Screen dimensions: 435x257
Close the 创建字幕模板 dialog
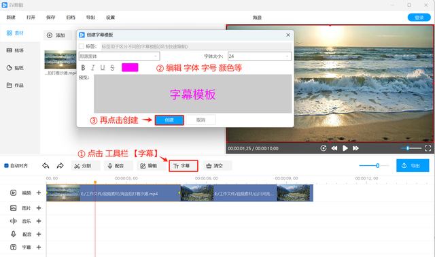pyautogui.click(x=288, y=35)
